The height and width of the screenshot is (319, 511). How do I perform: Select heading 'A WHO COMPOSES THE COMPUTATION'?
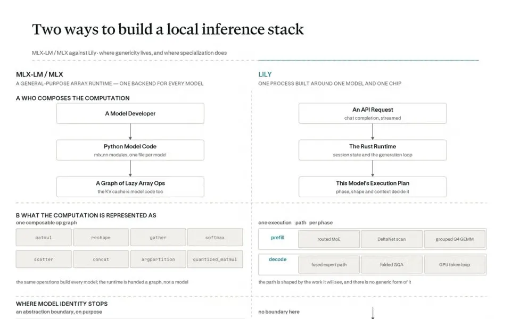click(x=73, y=98)
